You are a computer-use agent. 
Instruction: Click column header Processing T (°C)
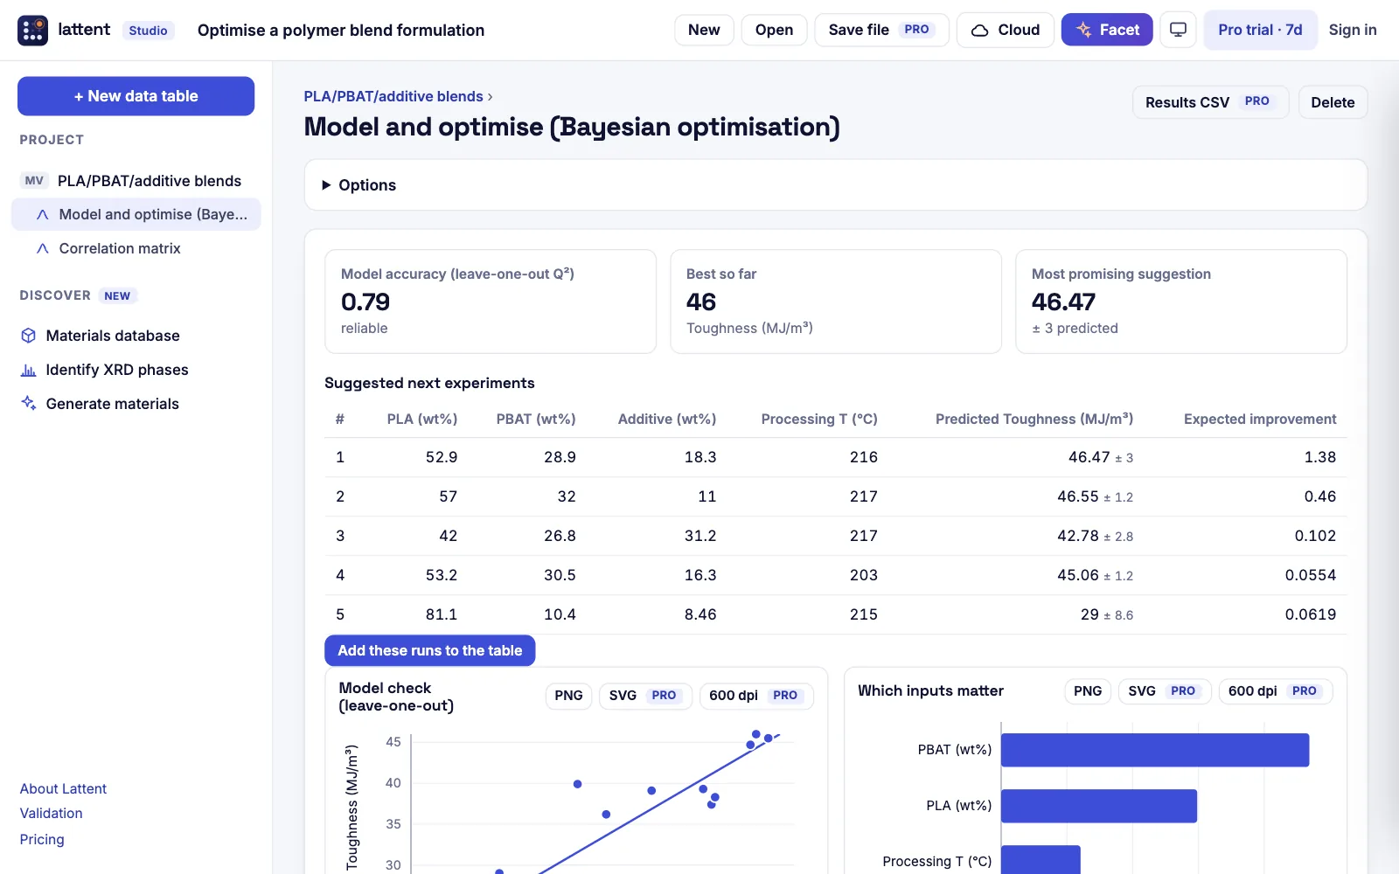click(819, 420)
